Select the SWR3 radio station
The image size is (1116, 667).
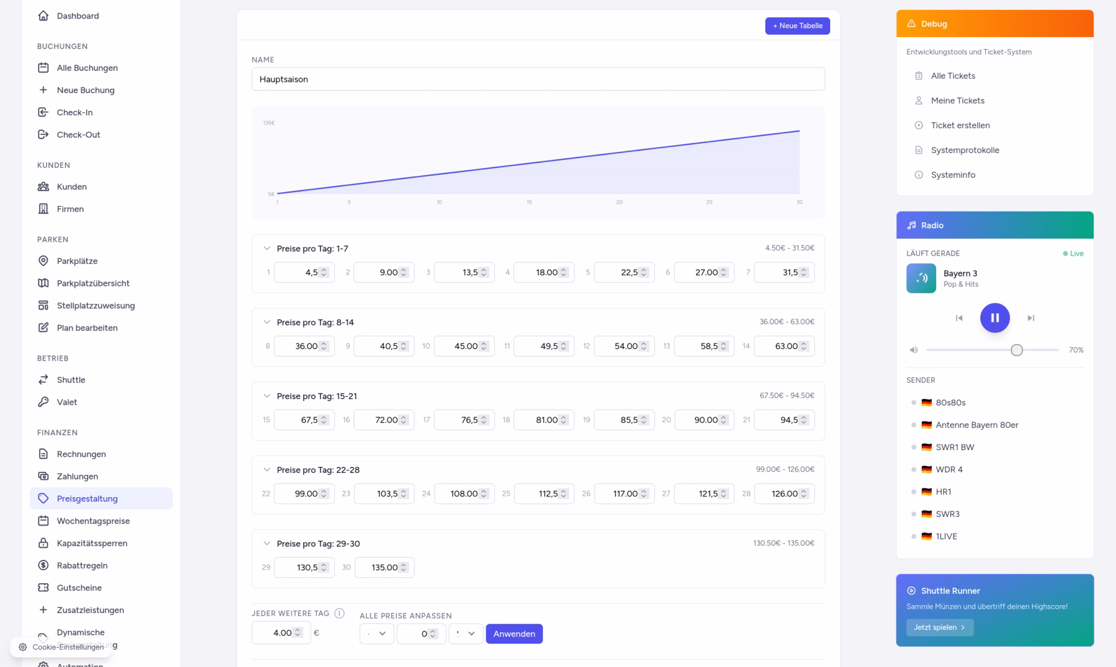994,515
